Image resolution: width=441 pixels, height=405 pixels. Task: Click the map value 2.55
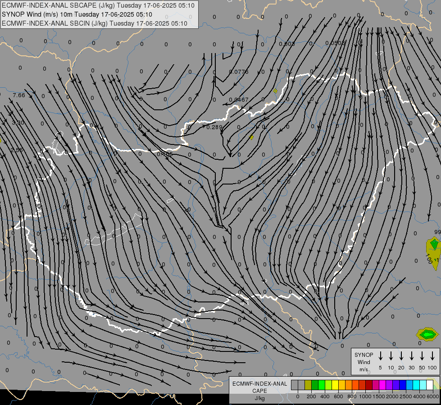click(17, 150)
